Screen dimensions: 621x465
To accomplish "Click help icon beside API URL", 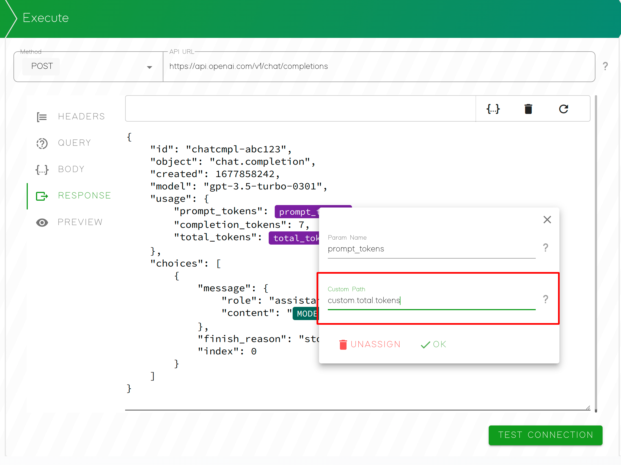I will pyautogui.click(x=605, y=66).
